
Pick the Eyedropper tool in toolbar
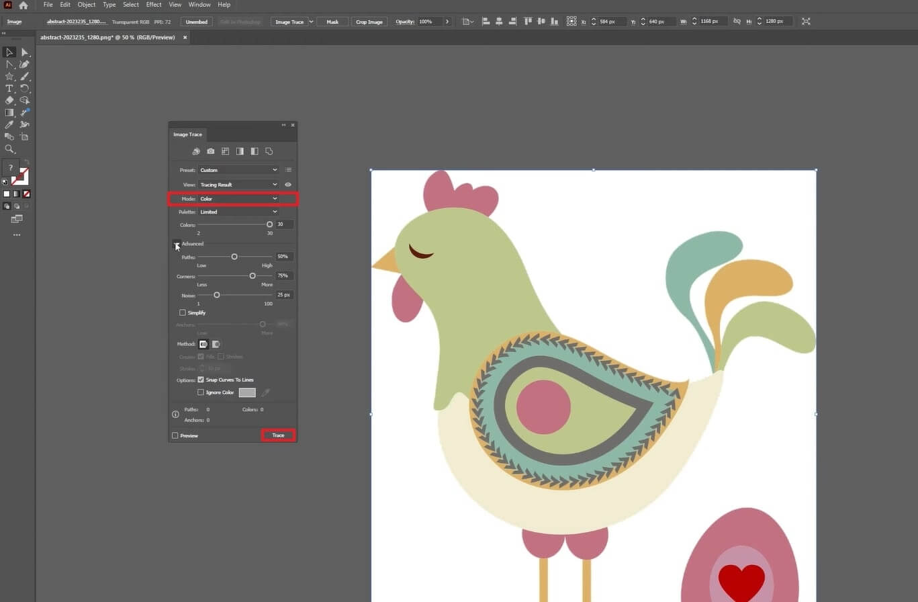tap(9, 125)
